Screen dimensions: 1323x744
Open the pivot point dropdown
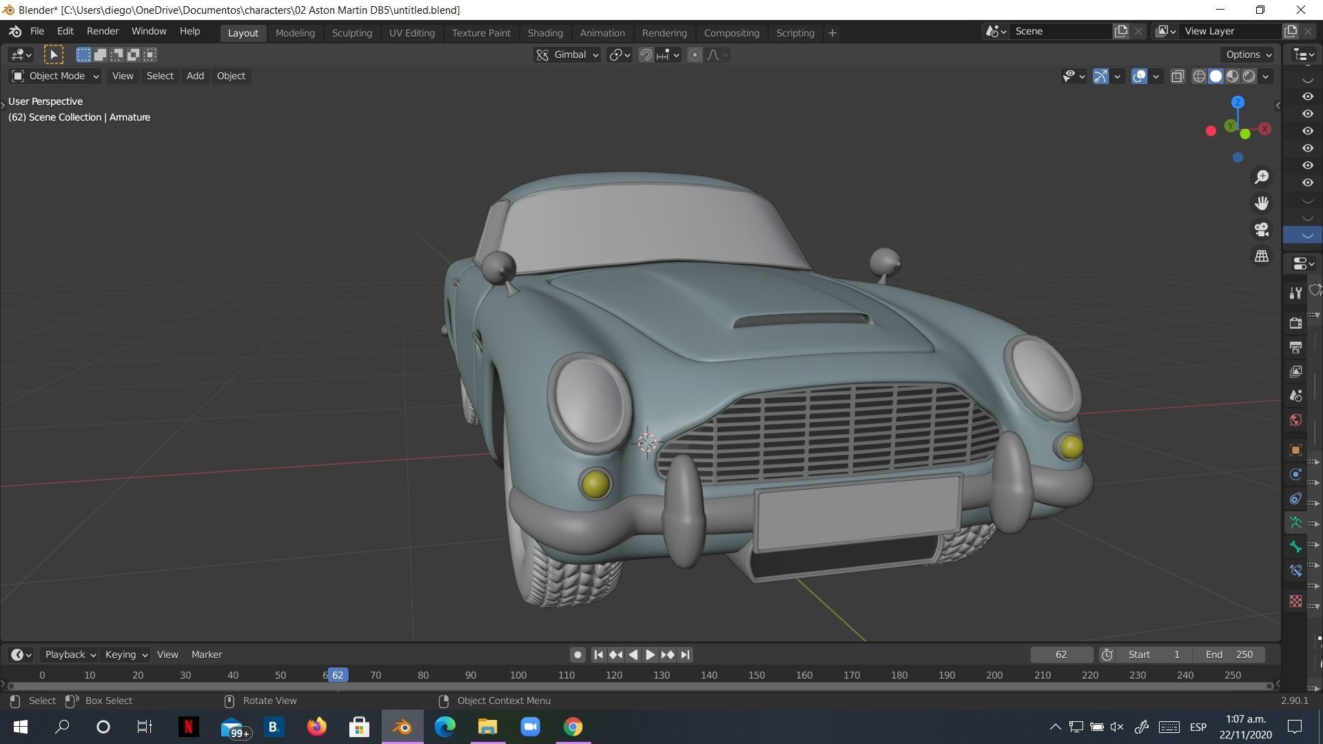point(619,55)
